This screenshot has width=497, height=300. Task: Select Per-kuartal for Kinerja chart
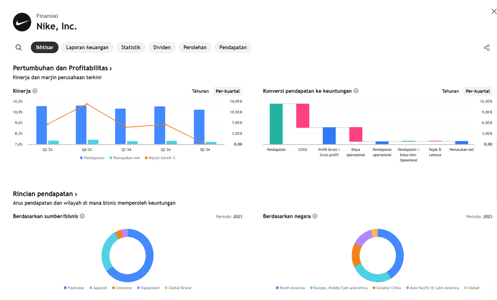[x=228, y=91]
